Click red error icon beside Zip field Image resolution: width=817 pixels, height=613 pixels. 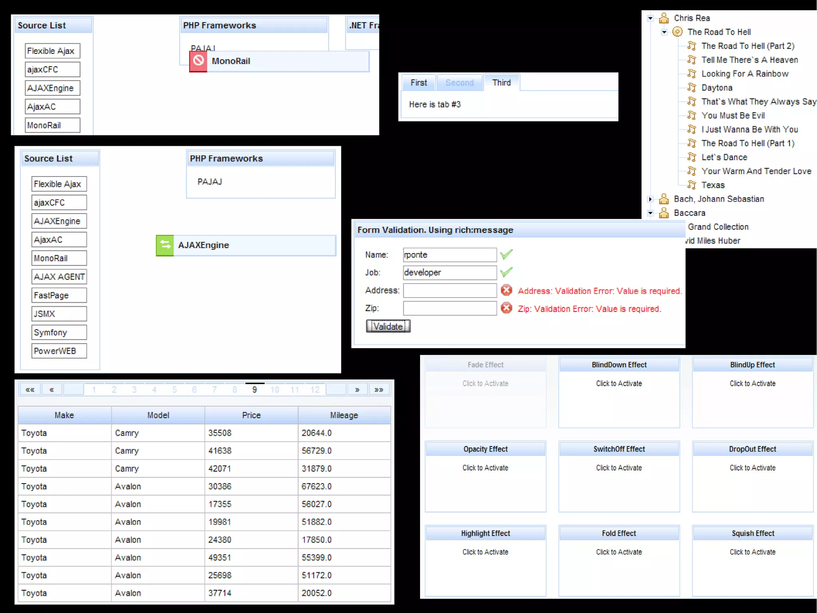click(506, 308)
